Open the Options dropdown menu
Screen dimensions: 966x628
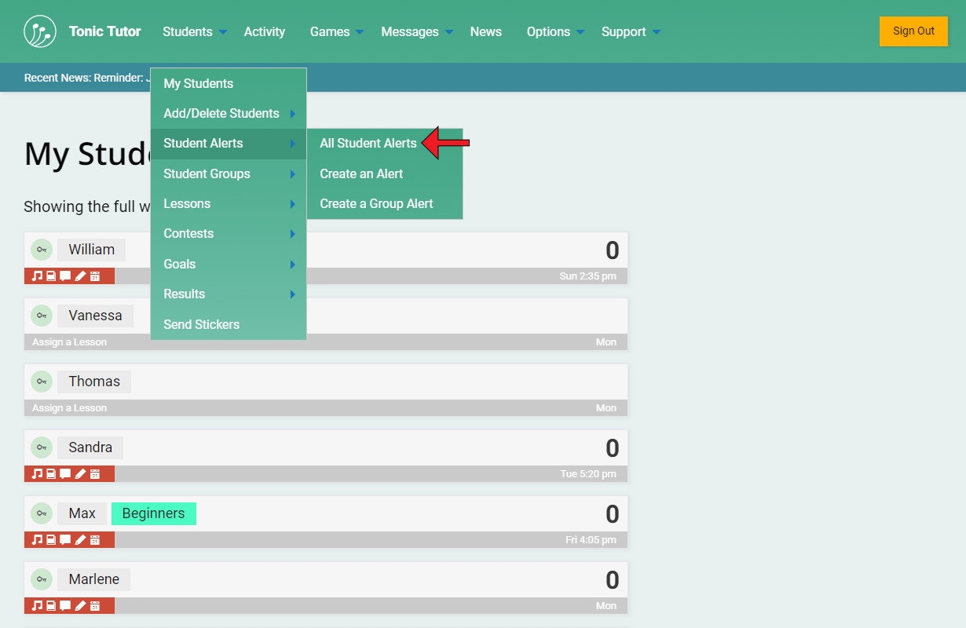pyautogui.click(x=554, y=32)
